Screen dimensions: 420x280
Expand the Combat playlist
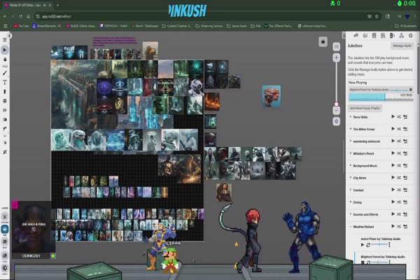tap(351, 190)
